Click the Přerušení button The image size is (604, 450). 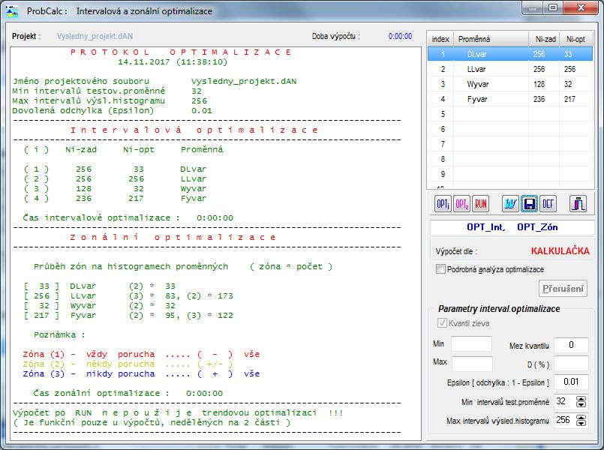tap(563, 288)
